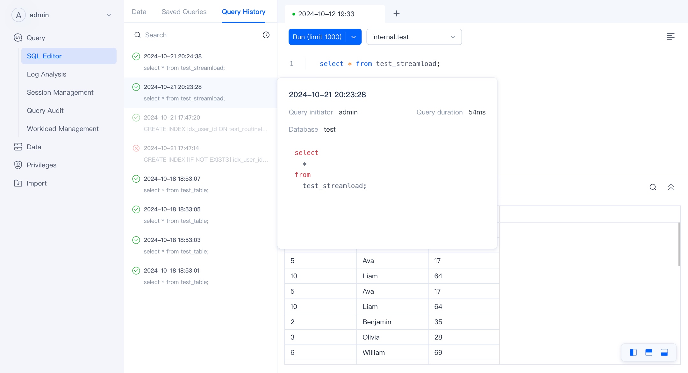This screenshot has height=373, width=688.
Task: Switch to the Saved Queries tab
Action: tap(184, 12)
